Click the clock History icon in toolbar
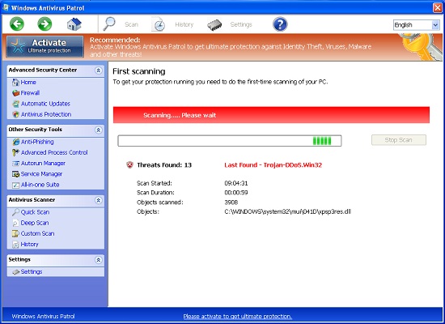The width and height of the screenshot is (445, 324). [159, 24]
